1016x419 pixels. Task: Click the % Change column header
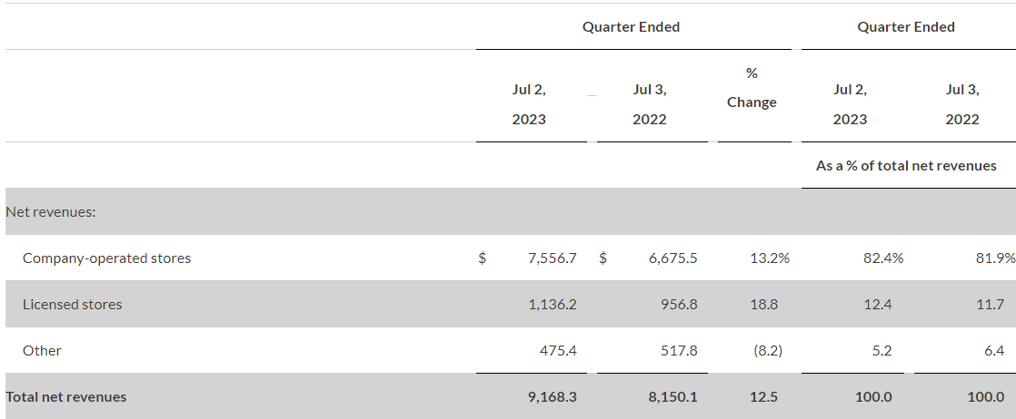[x=752, y=88]
